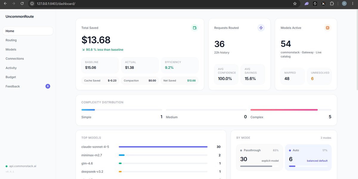Go to the Models page
This screenshot has width=358, height=179.
[28, 50]
